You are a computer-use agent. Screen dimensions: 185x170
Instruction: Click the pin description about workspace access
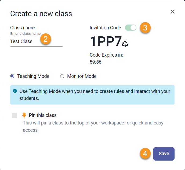pyautogui.click(x=93, y=126)
